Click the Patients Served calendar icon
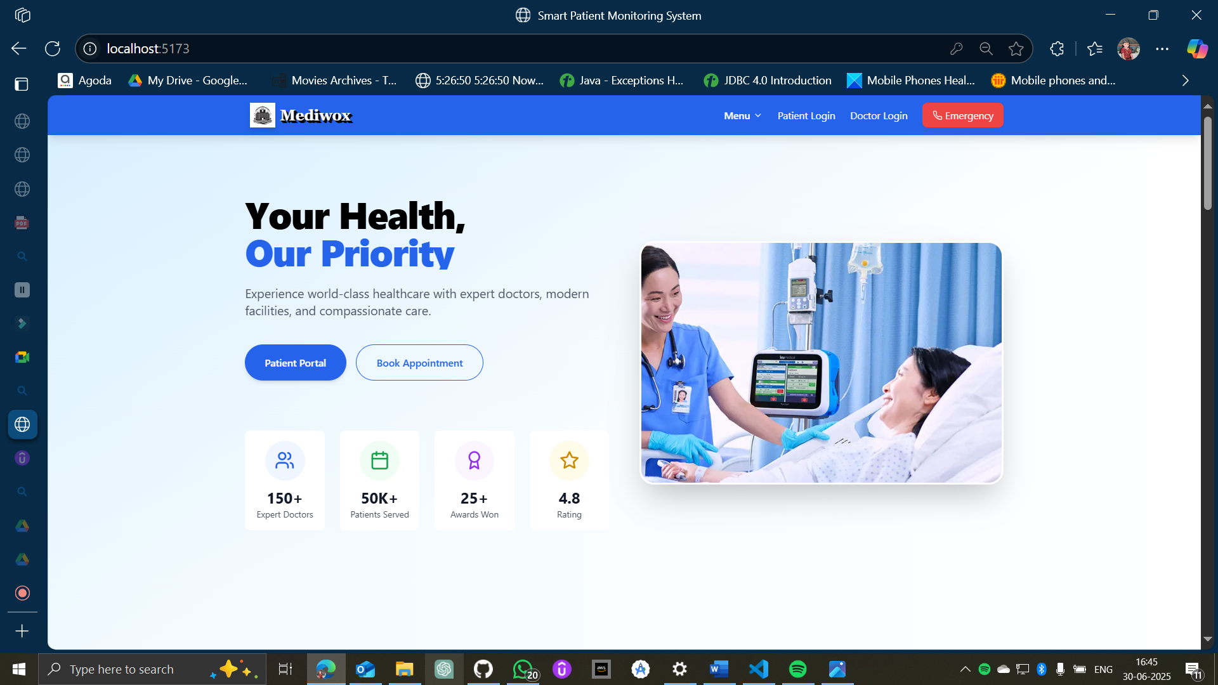The width and height of the screenshot is (1218, 685). coord(379,460)
